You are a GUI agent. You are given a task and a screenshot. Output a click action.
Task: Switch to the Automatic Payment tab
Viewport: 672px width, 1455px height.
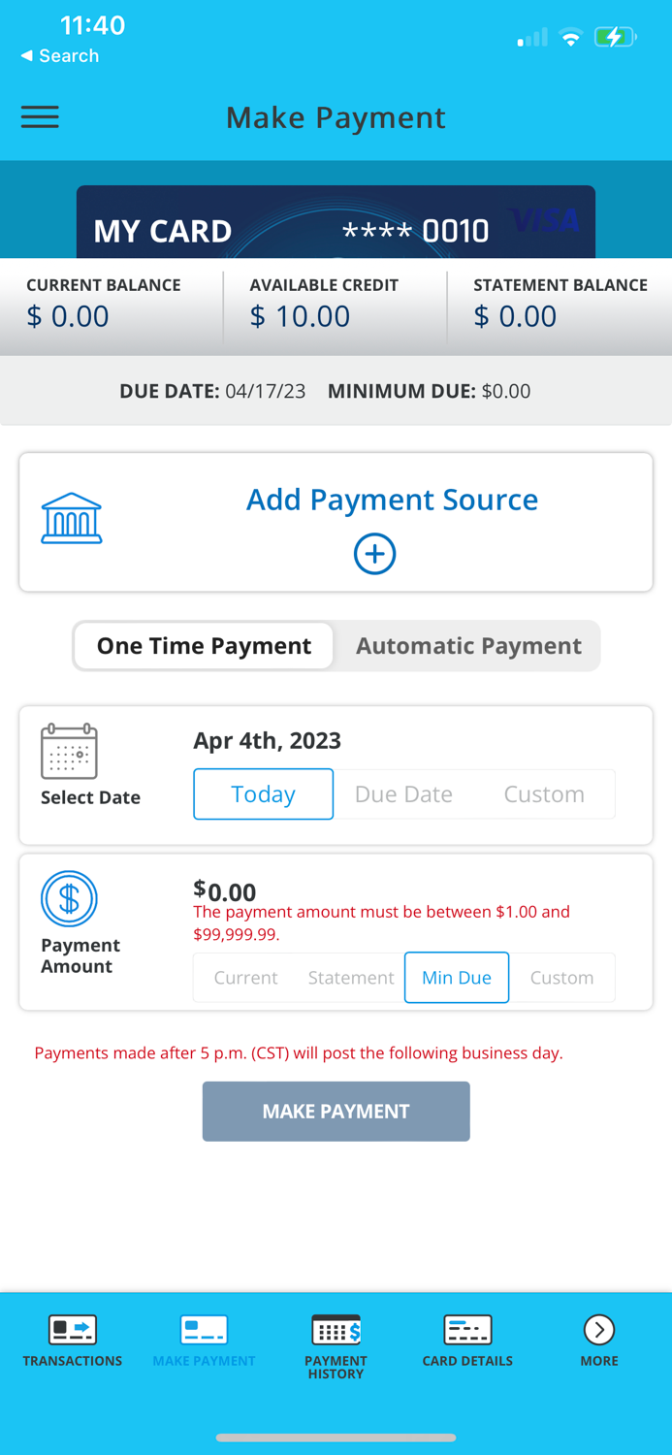click(468, 645)
